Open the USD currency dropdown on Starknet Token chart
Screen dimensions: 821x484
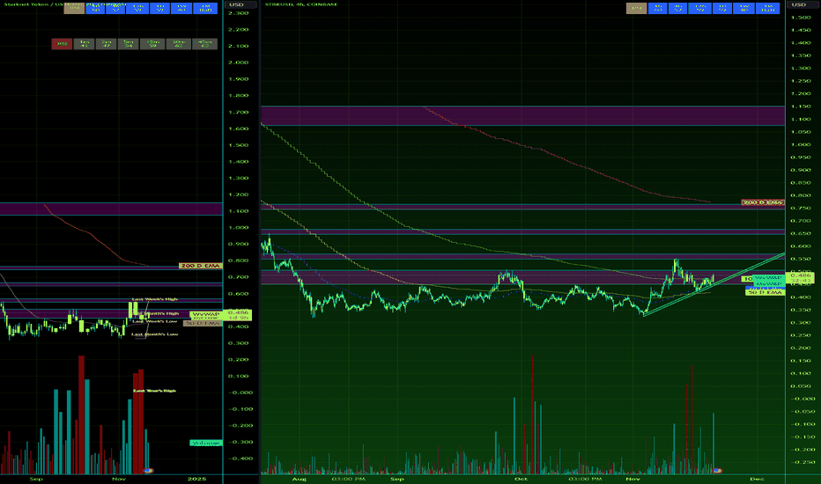(x=234, y=6)
